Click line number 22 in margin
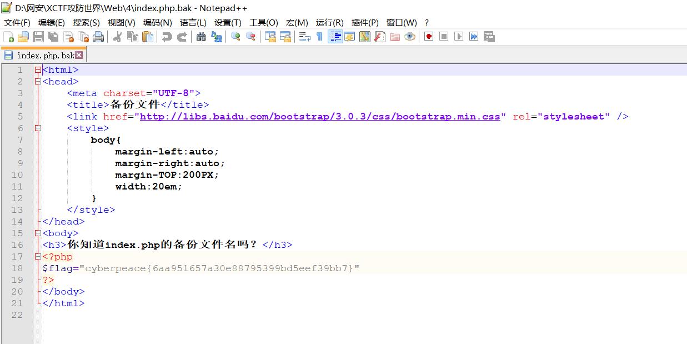Viewport: 687px width, 344px height. pyautogui.click(x=17, y=315)
